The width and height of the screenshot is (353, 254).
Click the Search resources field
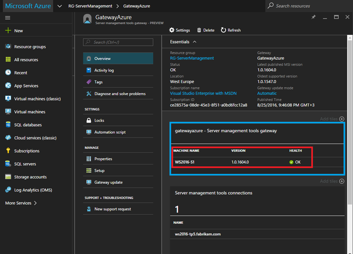point(309,6)
